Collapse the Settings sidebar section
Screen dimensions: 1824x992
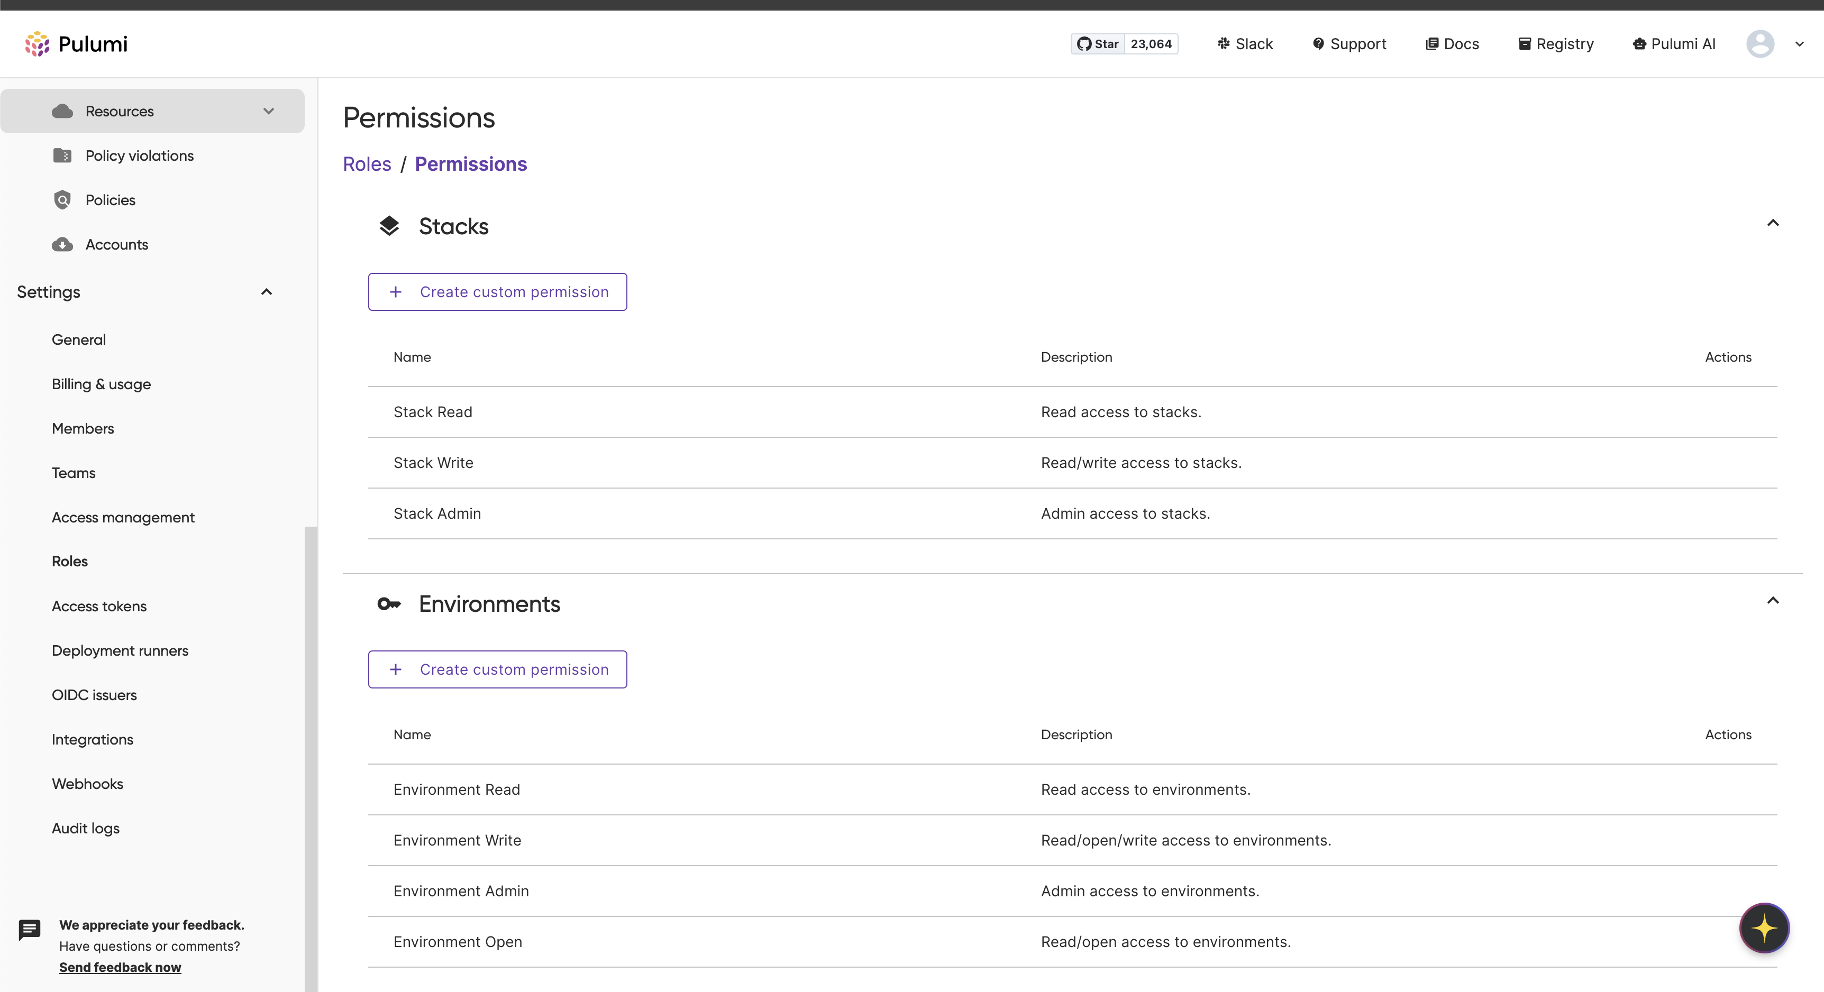266,292
